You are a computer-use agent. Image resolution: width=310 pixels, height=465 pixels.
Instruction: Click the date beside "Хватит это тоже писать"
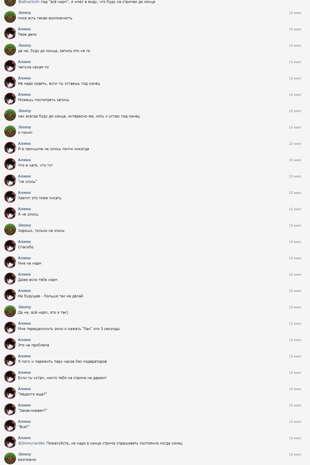pyautogui.click(x=295, y=193)
